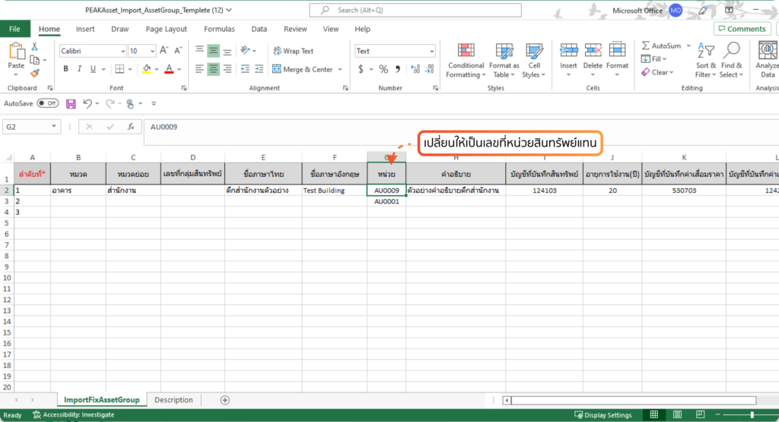
Task: Increase font size with larger A icon
Action: click(x=164, y=51)
